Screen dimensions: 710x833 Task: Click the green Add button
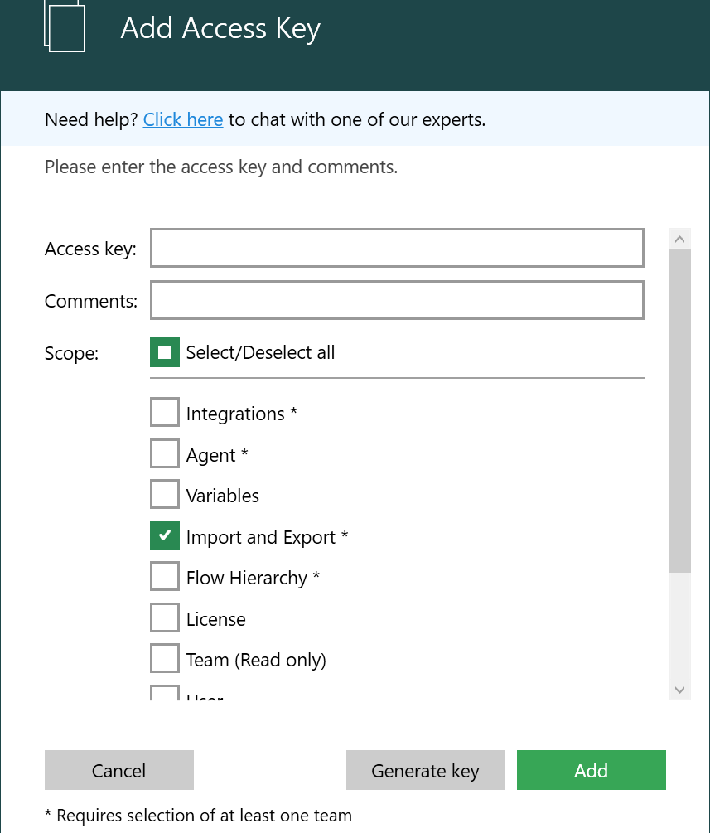(x=591, y=770)
